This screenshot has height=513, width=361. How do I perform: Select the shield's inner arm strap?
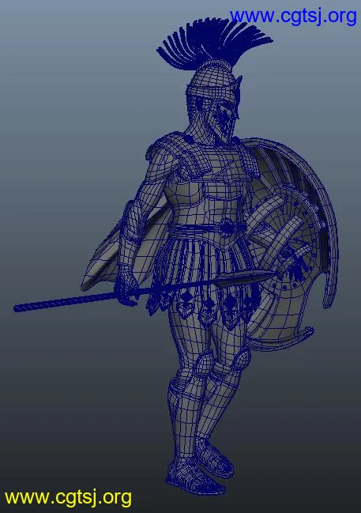coord(288,236)
